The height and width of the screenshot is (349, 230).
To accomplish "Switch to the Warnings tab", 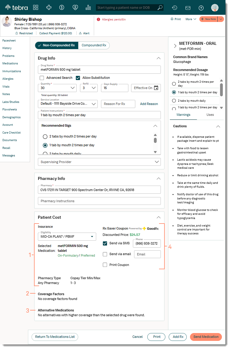I will (x=183, y=115).
